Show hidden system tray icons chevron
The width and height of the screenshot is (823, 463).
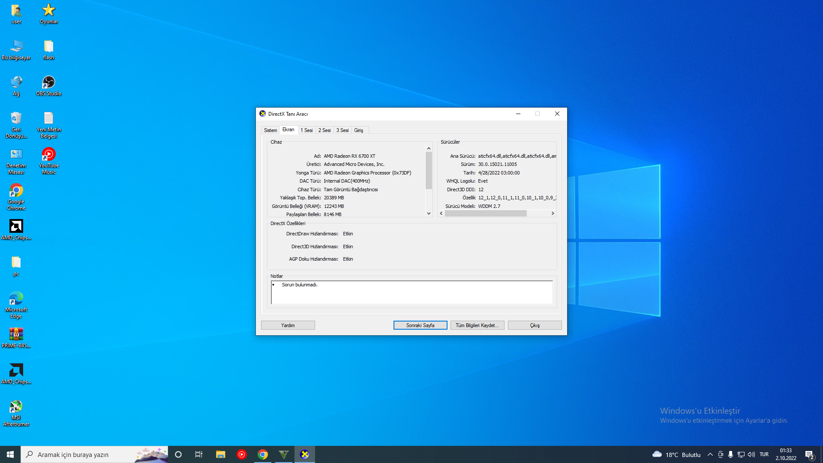tap(710, 454)
